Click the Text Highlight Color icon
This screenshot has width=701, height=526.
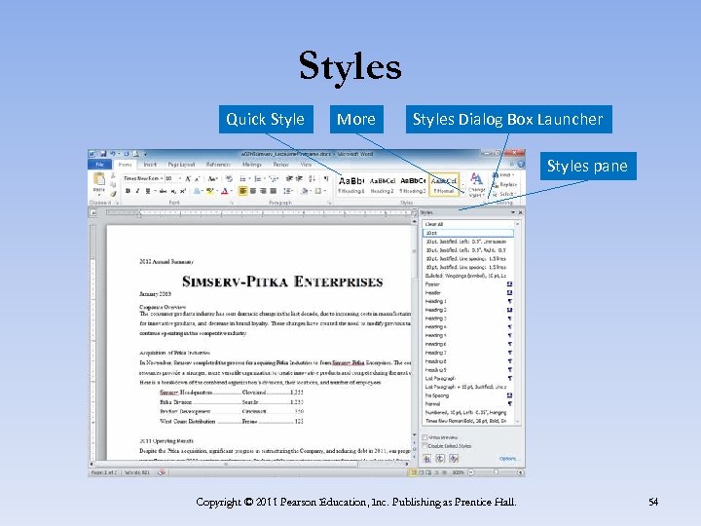coord(209,191)
